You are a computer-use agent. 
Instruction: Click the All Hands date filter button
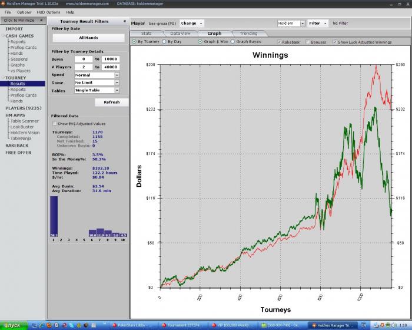(88, 38)
